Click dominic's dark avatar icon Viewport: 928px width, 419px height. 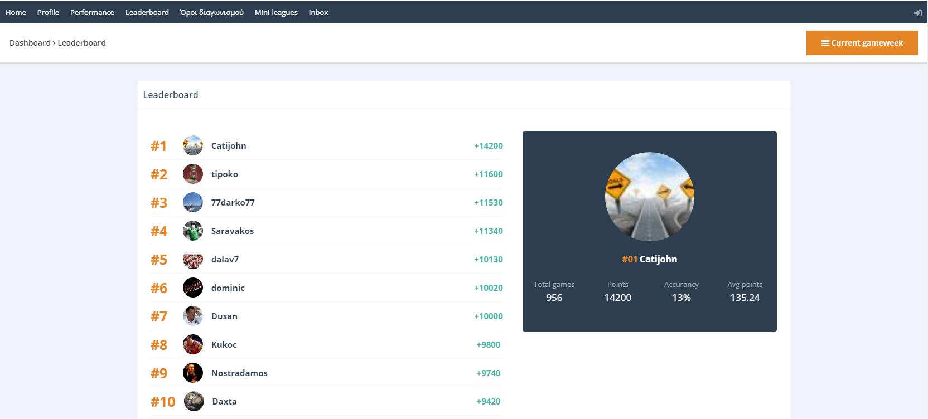[193, 288]
